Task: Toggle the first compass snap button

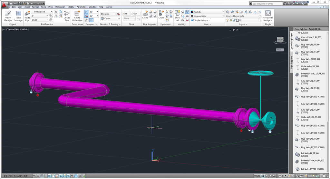Action: 86,12
